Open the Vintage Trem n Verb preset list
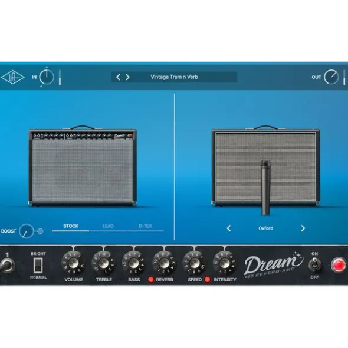Image resolution: width=348 pixels, height=348 pixels. point(174,77)
